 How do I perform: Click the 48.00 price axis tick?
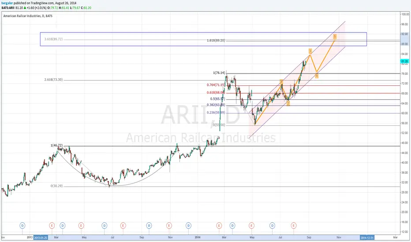pos(405,143)
